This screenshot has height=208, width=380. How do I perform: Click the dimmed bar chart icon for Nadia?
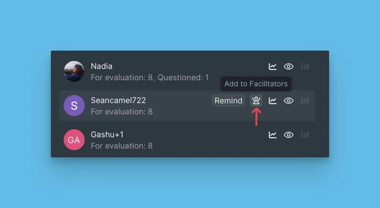coord(305,67)
